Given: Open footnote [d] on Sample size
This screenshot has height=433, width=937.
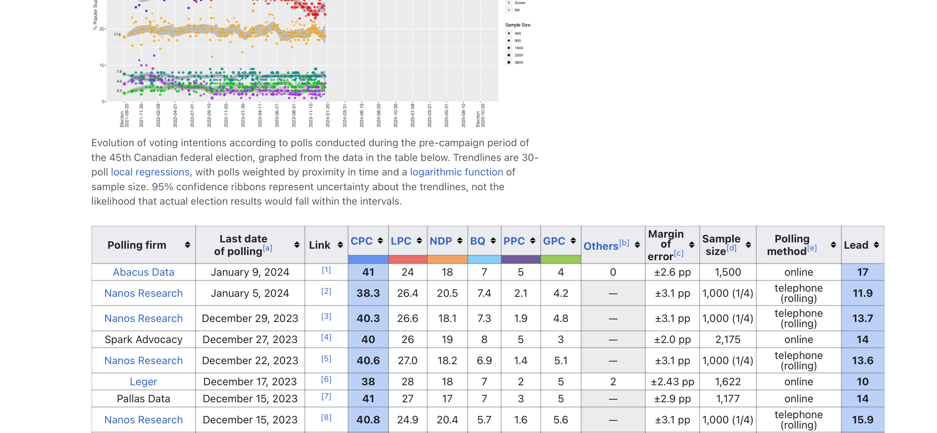Looking at the screenshot, I should pos(732,248).
